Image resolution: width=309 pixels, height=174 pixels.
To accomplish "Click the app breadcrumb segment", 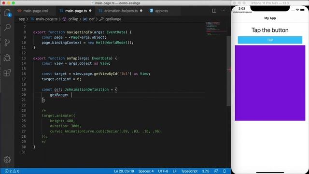I will tap(22, 19).
